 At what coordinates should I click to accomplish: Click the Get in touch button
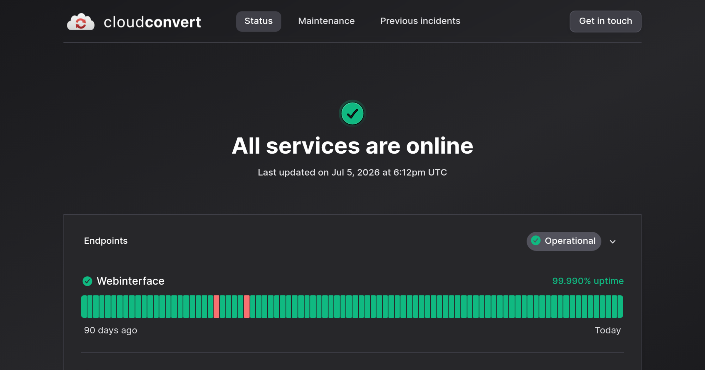click(x=605, y=21)
